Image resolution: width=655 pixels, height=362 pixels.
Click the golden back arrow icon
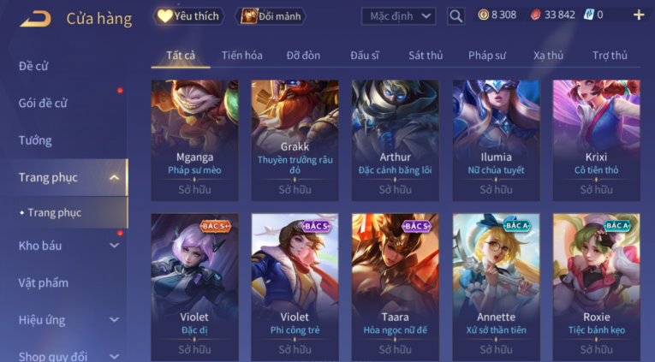coord(35,18)
